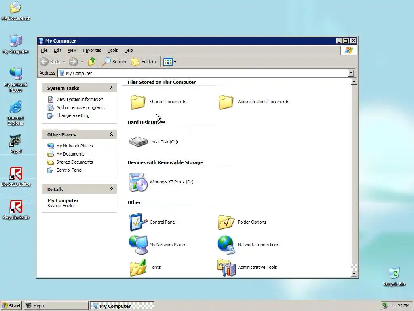Click the Search toolbar button
Image resolution: width=414 pixels, height=311 pixels.
pos(114,62)
